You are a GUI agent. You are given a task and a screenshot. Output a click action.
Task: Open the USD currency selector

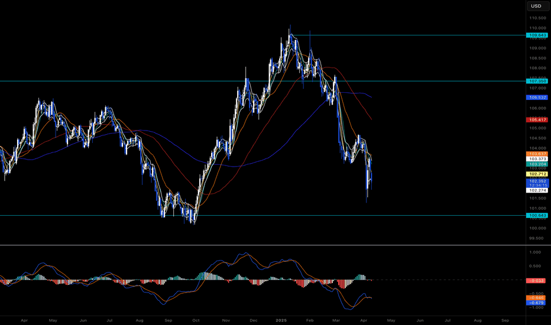tap(537, 6)
